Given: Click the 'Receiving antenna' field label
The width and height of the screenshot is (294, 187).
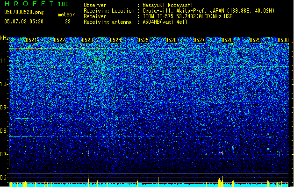Looking at the screenshot, I should (108, 22).
